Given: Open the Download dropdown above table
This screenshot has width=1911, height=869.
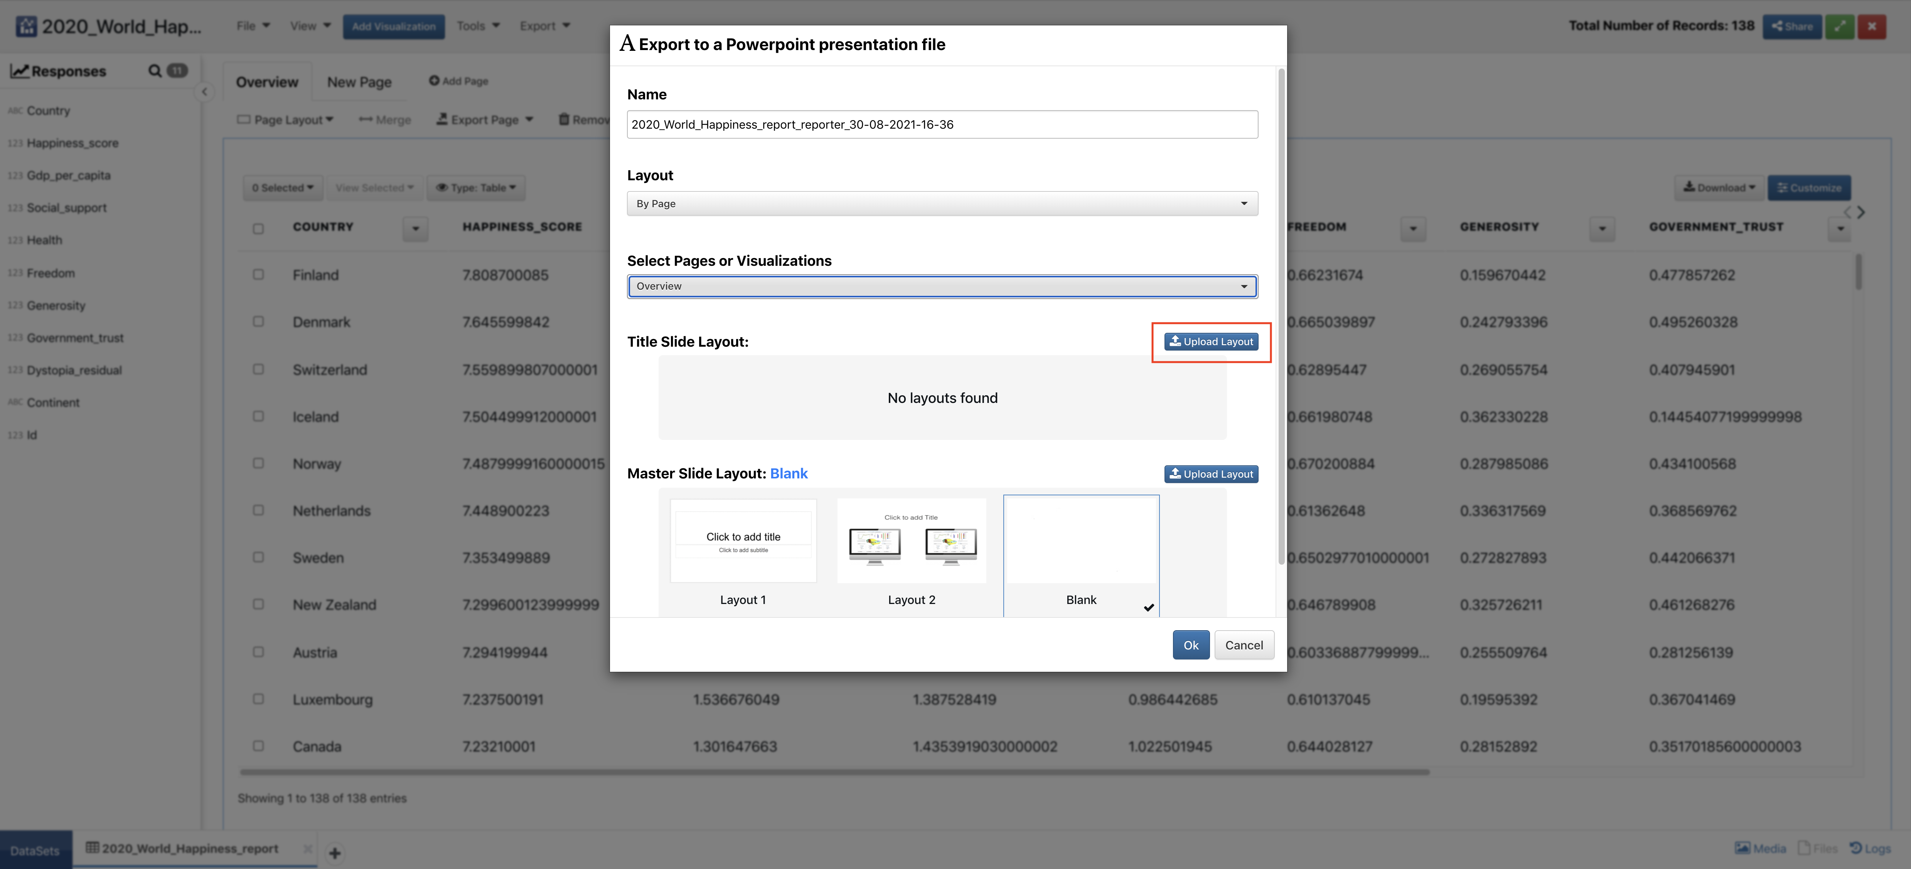Looking at the screenshot, I should pyautogui.click(x=1720, y=188).
